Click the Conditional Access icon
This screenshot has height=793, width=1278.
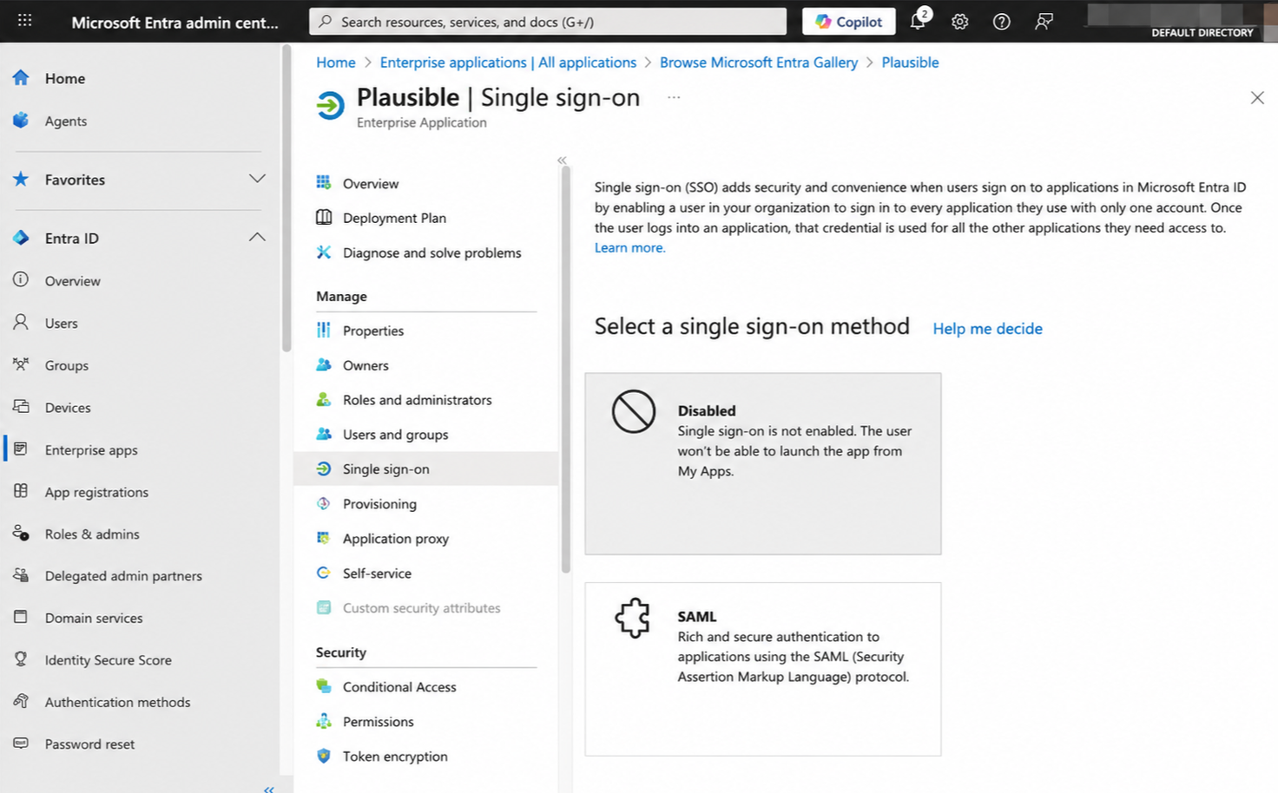(x=324, y=685)
